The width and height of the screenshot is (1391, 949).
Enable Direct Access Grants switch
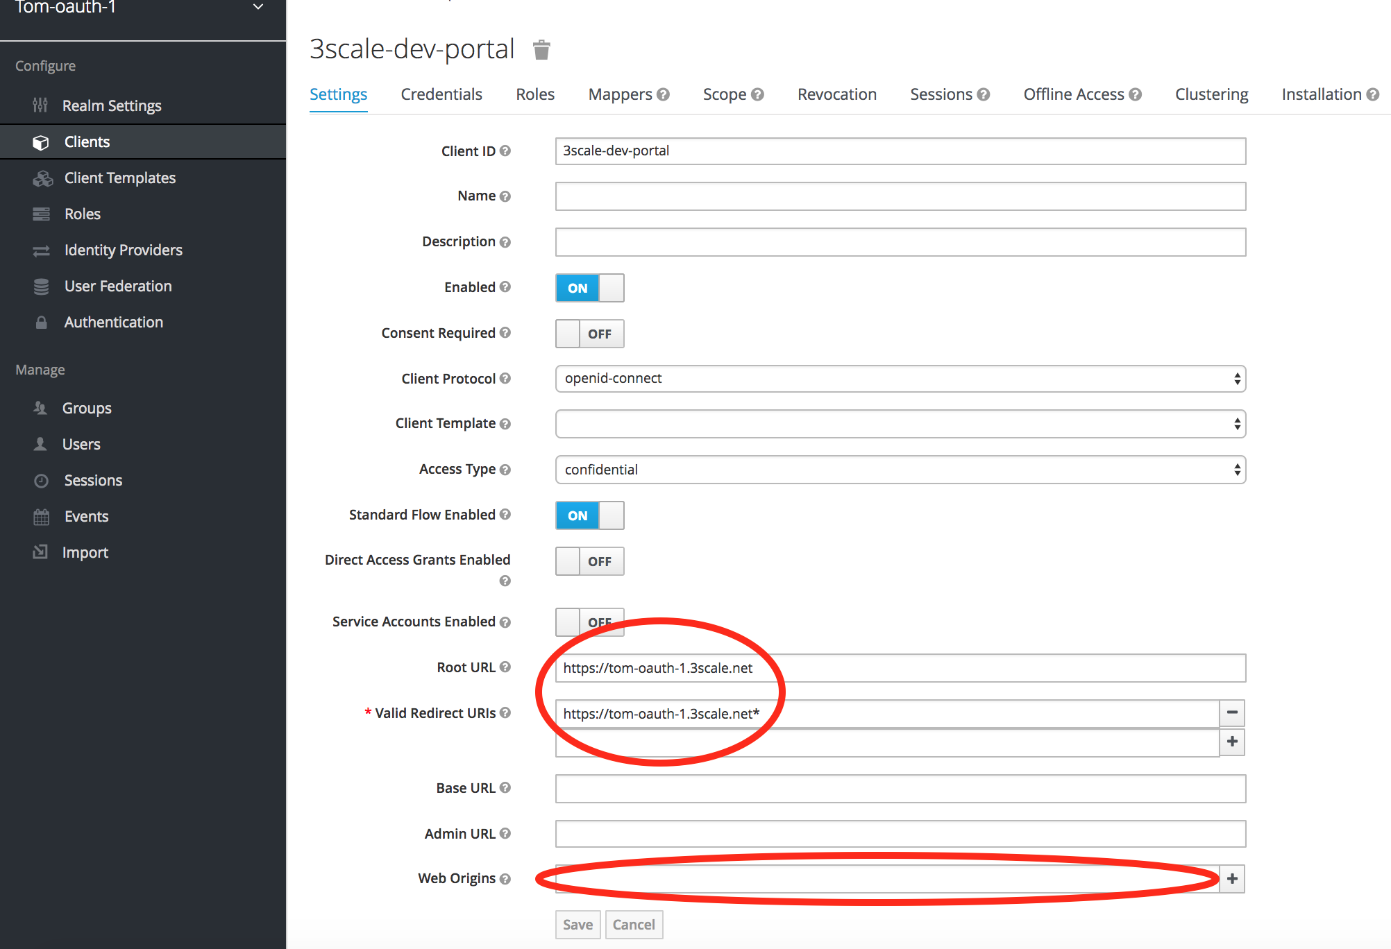tap(589, 561)
